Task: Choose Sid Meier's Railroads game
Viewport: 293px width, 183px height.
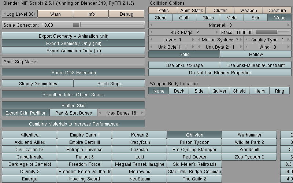Action: (194, 164)
